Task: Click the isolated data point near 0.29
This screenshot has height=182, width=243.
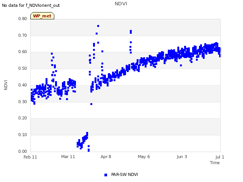Action: click(x=91, y=104)
